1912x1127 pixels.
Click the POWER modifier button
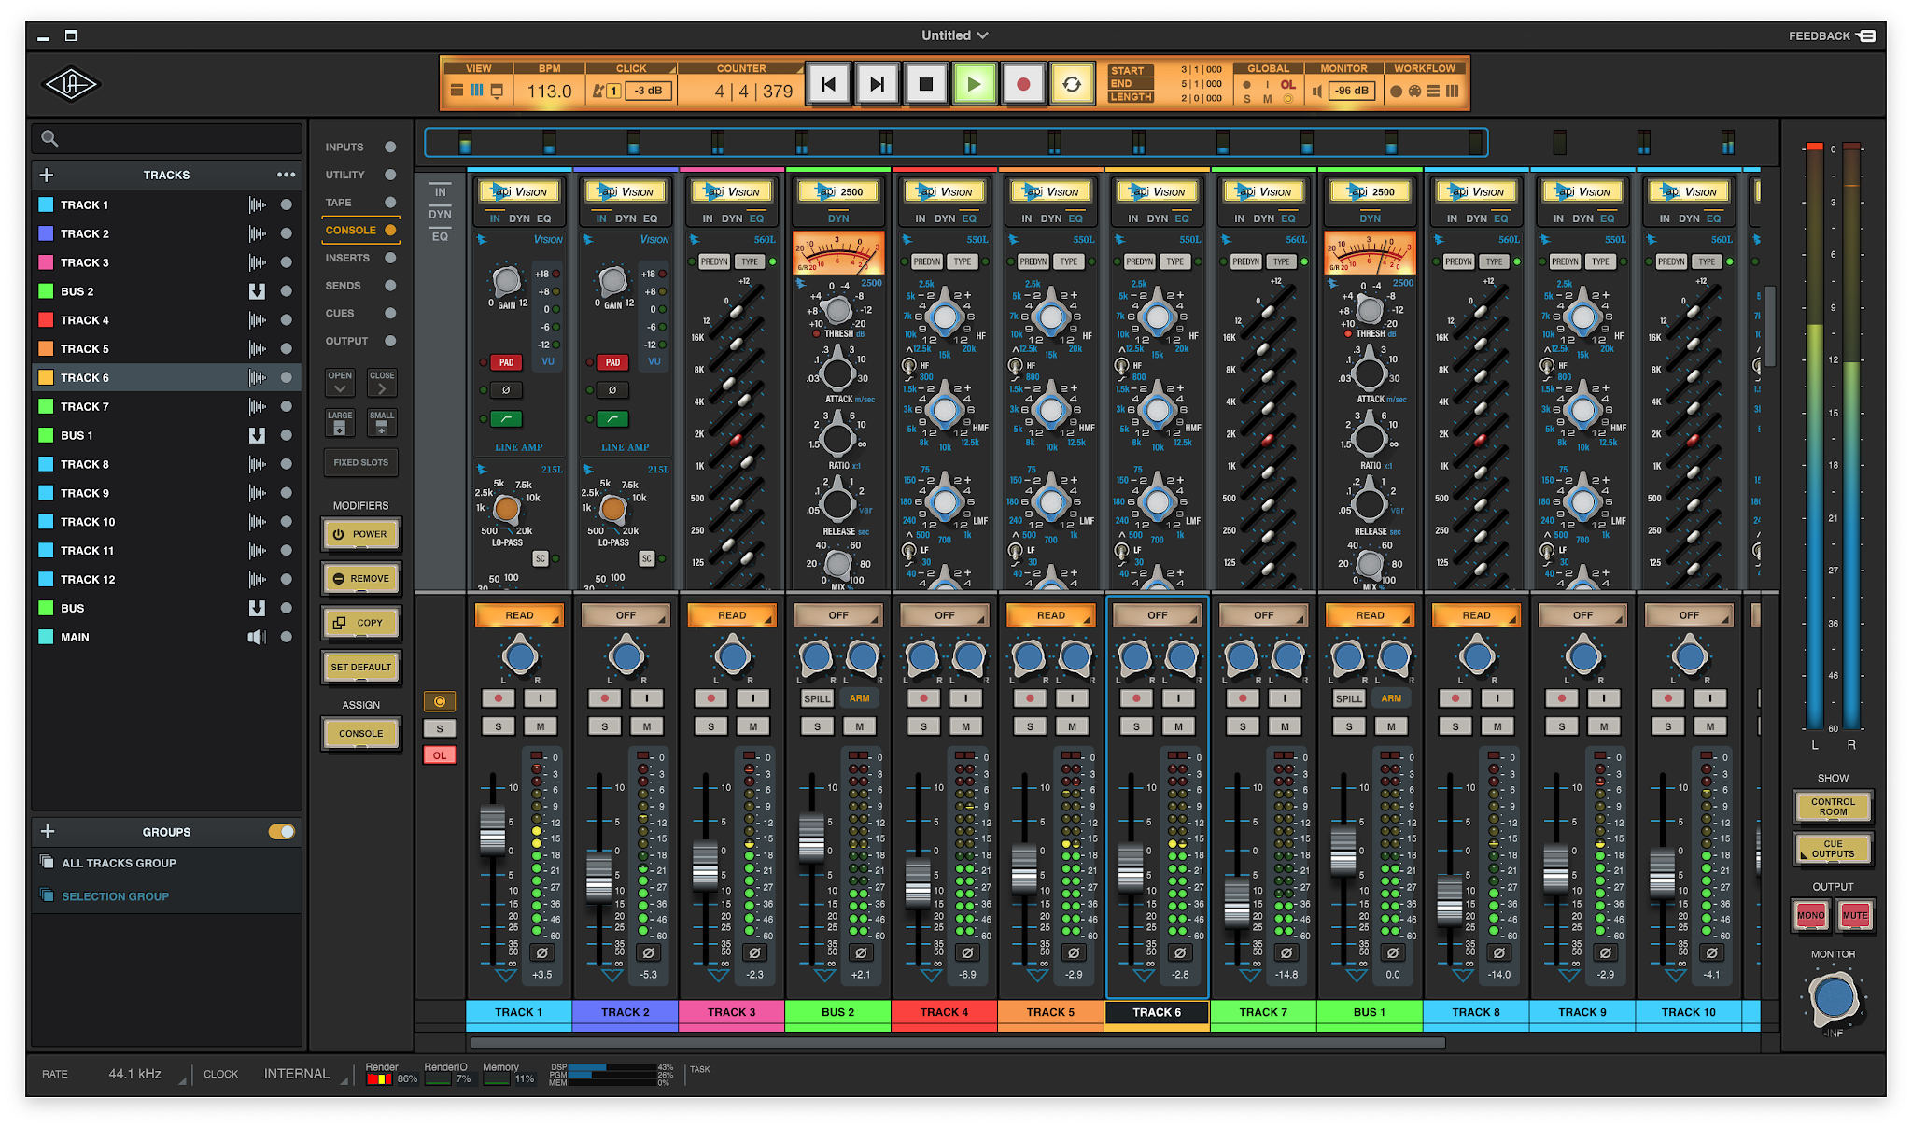pos(360,534)
